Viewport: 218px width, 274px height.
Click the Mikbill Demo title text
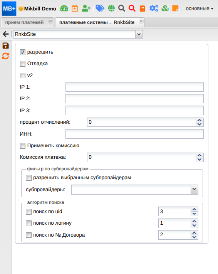click(x=40, y=8)
